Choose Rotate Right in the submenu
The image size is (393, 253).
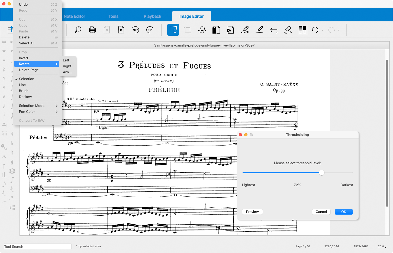(x=67, y=66)
